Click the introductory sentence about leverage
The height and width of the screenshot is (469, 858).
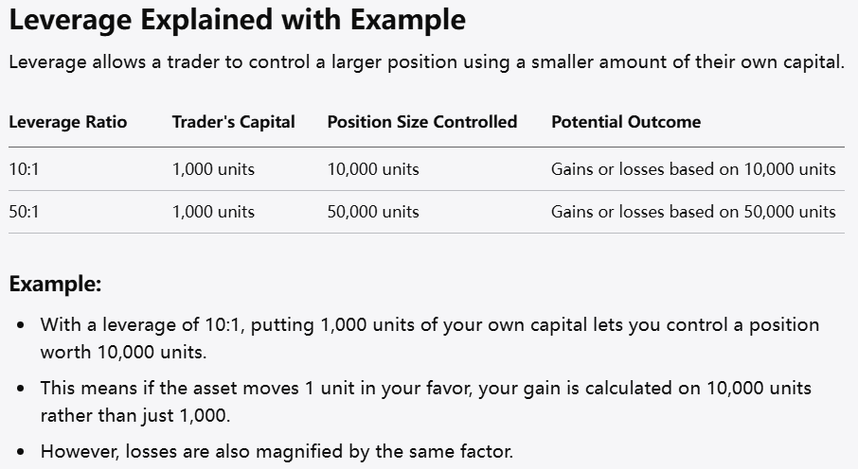(x=426, y=64)
